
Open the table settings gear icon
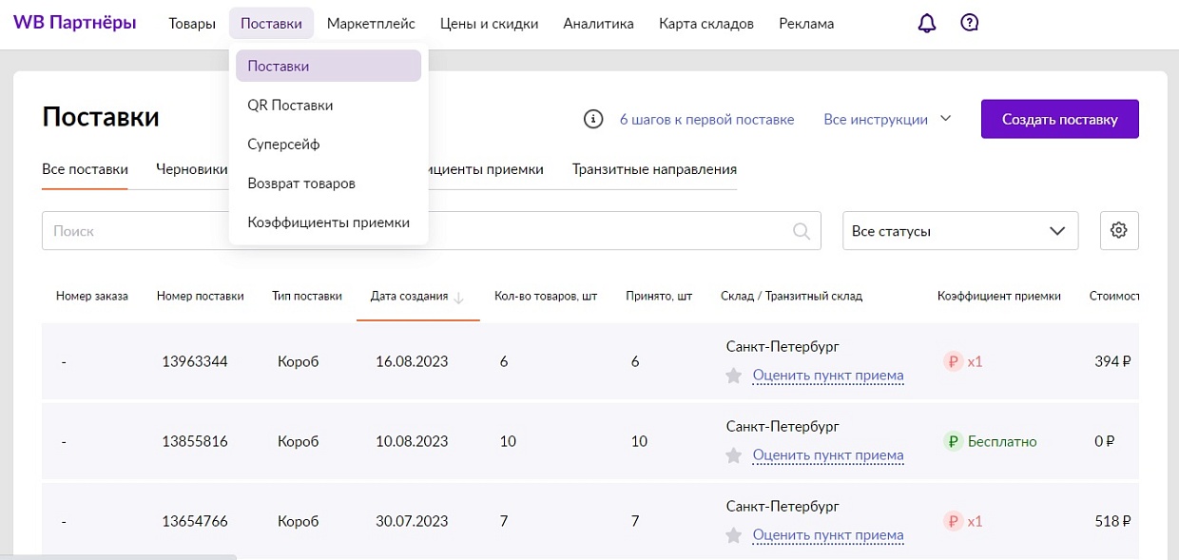(1119, 230)
